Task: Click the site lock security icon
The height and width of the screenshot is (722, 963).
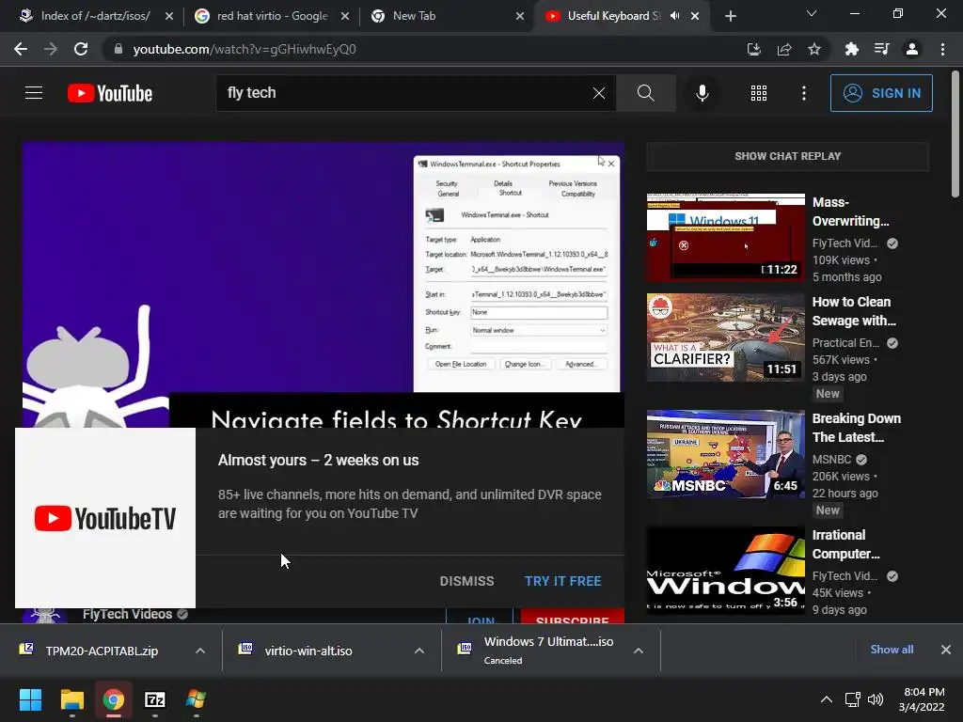Action: [118, 49]
